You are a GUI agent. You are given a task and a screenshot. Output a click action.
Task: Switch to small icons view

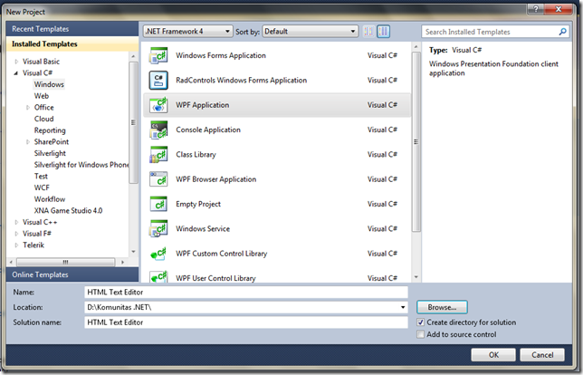pos(368,32)
